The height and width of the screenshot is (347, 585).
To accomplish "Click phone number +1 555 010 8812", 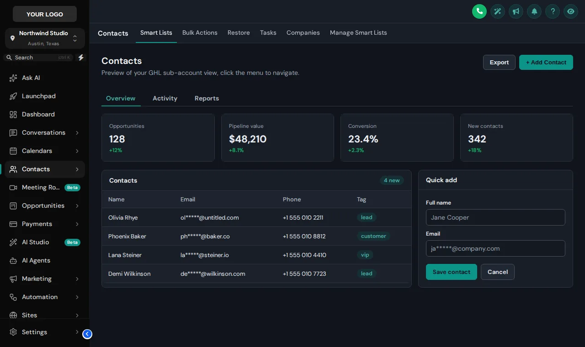I will point(304,237).
